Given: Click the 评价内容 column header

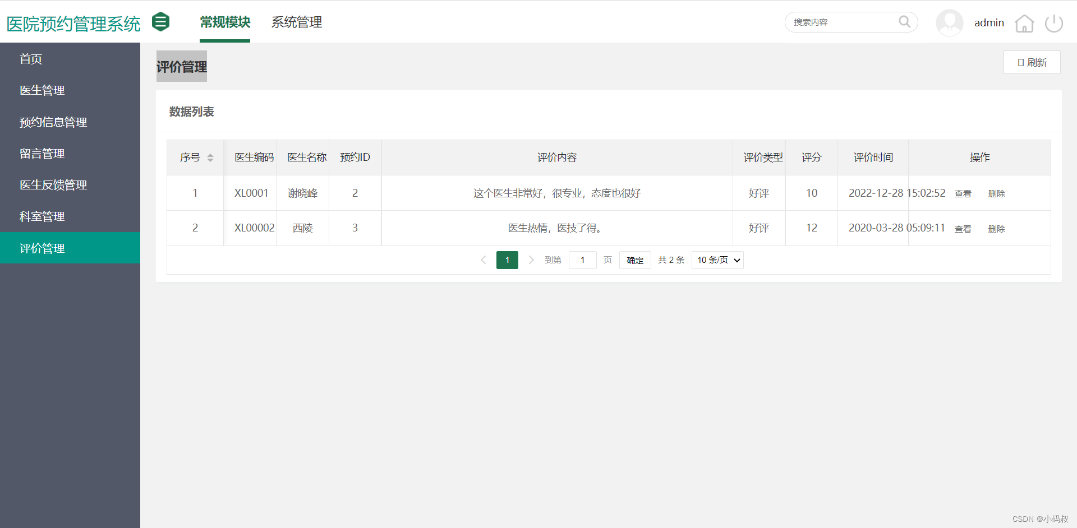Looking at the screenshot, I should click(557, 158).
